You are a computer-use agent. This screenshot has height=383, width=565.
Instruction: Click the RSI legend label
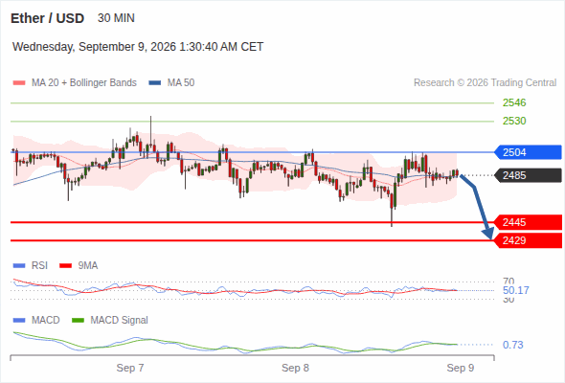(x=39, y=266)
